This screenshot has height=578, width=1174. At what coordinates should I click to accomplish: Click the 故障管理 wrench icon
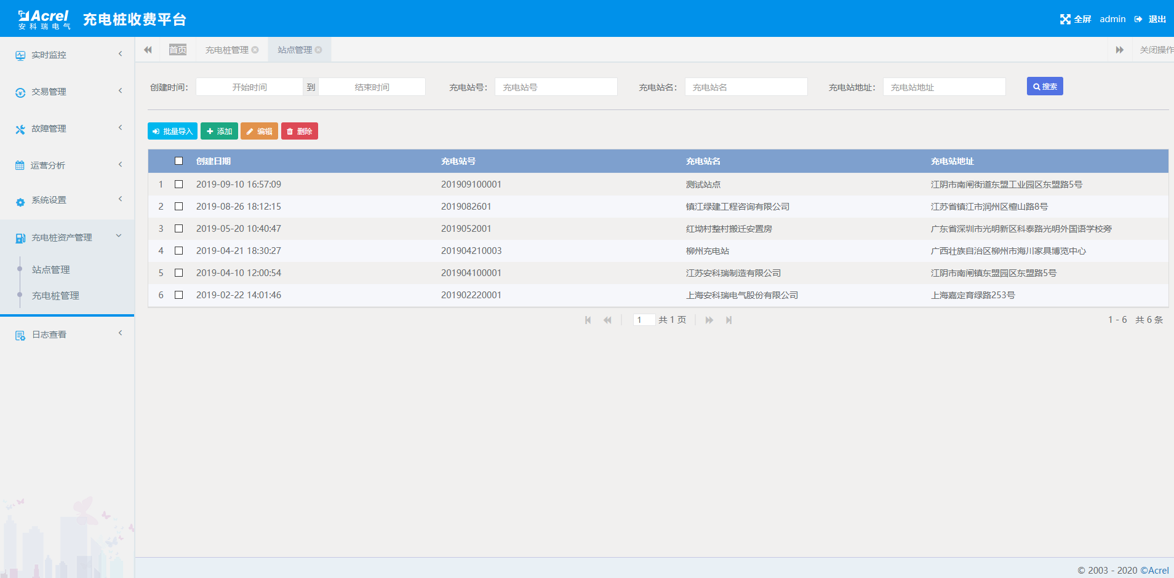click(x=20, y=129)
